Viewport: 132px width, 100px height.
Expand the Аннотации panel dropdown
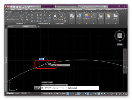(x=60, y=24)
